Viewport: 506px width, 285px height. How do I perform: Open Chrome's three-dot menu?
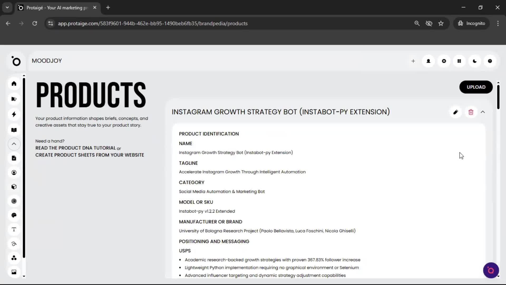point(498,23)
